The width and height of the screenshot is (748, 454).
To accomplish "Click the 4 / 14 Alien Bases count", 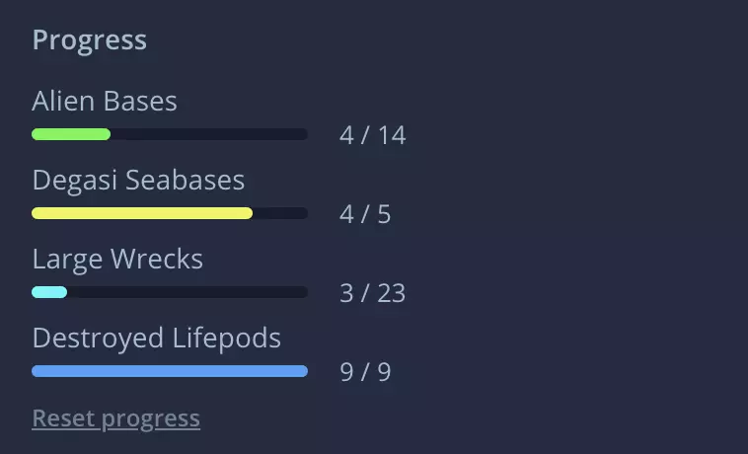I will pyautogui.click(x=372, y=135).
